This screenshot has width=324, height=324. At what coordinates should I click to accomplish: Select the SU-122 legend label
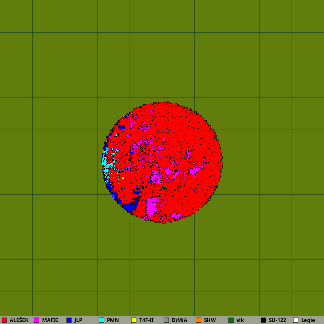click(x=278, y=320)
